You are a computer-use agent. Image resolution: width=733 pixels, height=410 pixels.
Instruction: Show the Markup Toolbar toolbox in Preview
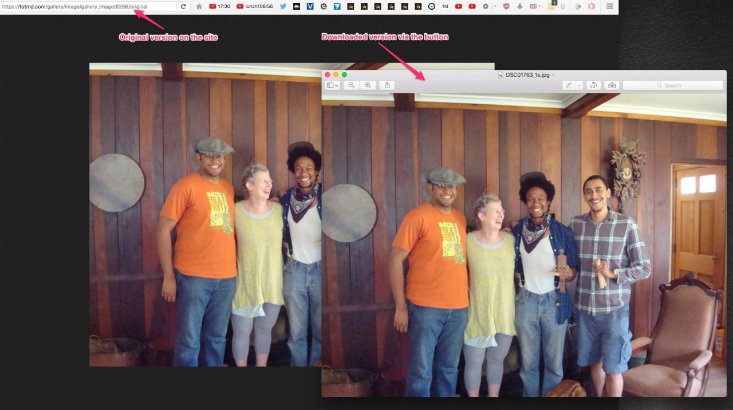(x=612, y=85)
